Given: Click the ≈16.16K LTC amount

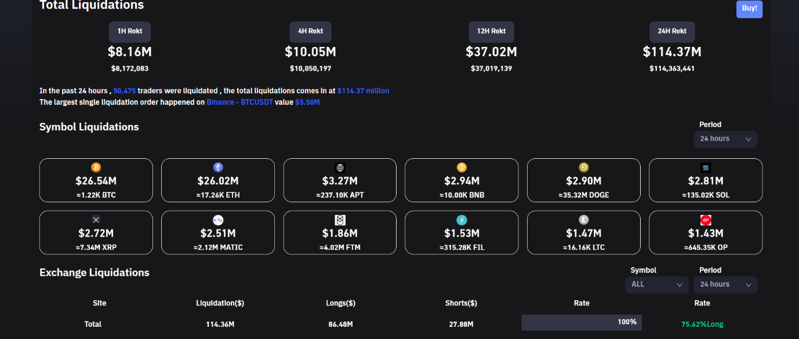Looking at the screenshot, I should pos(584,247).
